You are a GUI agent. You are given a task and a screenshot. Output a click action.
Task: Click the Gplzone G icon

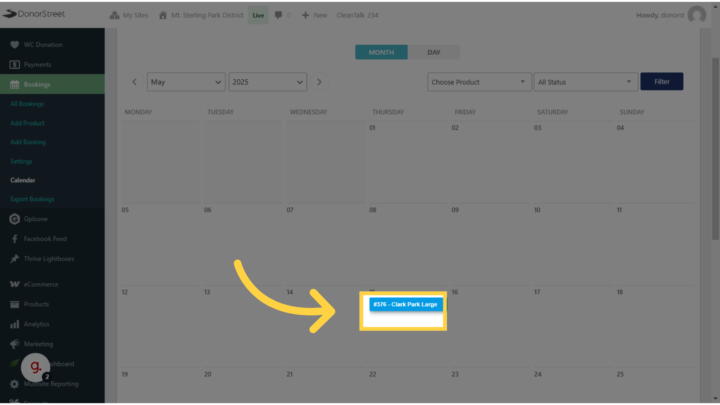(x=15, y=219)
